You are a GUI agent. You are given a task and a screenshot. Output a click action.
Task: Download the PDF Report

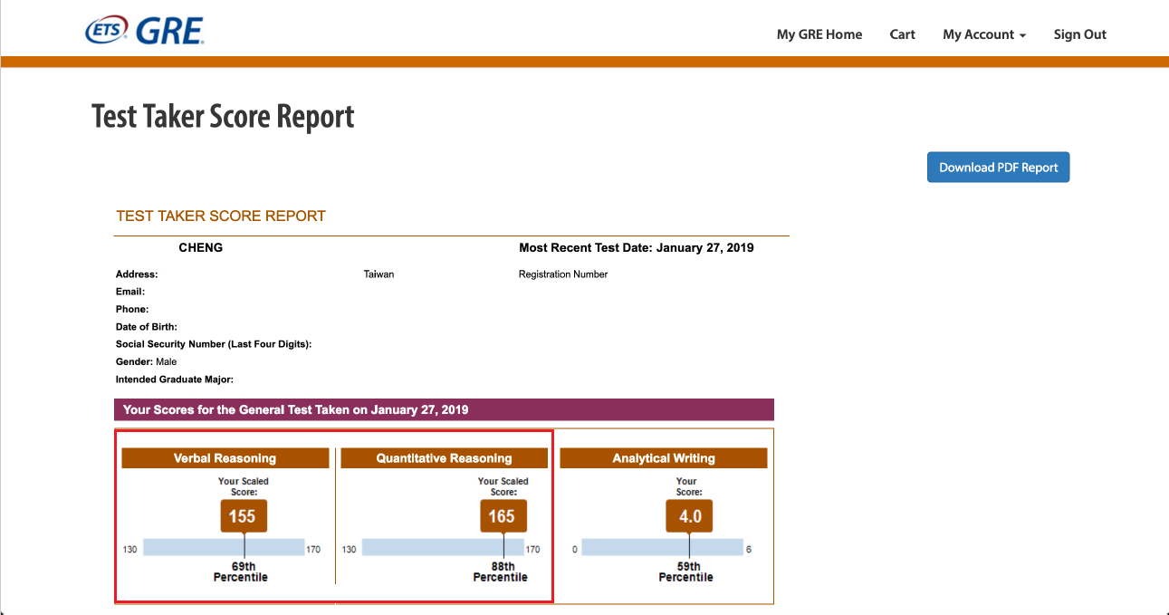pos(999,167)
